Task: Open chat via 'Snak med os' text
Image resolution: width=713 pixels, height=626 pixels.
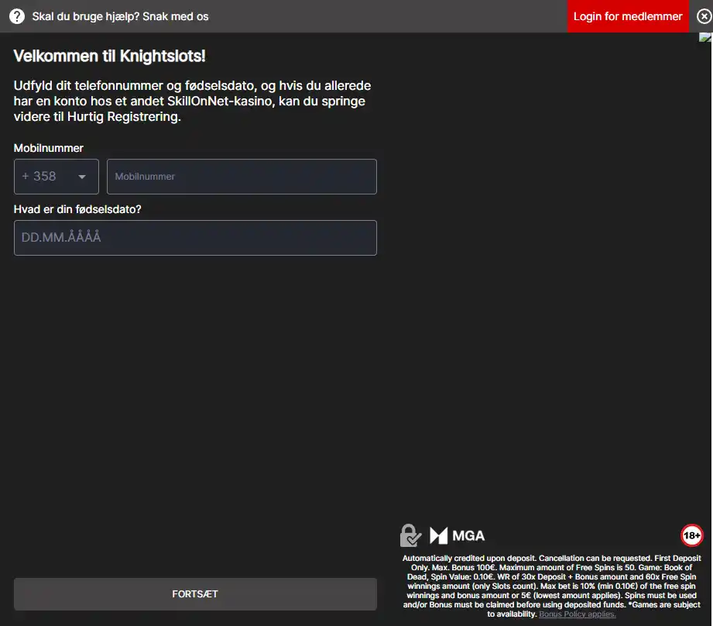Action: (176, 16)
